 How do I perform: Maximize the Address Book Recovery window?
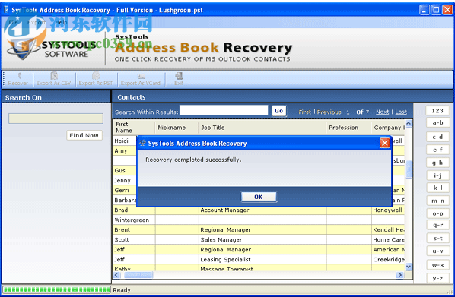coord(436,10)
